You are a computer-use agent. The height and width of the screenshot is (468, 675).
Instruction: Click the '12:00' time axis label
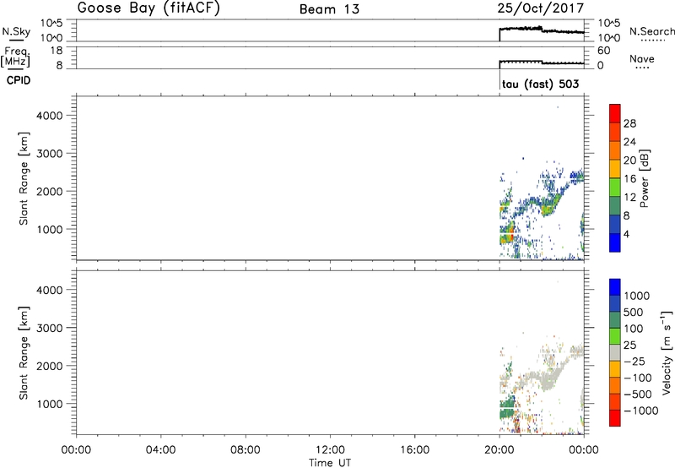tap(330, 450)
